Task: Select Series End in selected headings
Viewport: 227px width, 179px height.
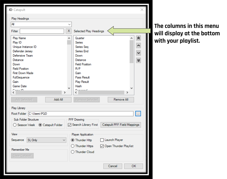Action: coord(82,51)
